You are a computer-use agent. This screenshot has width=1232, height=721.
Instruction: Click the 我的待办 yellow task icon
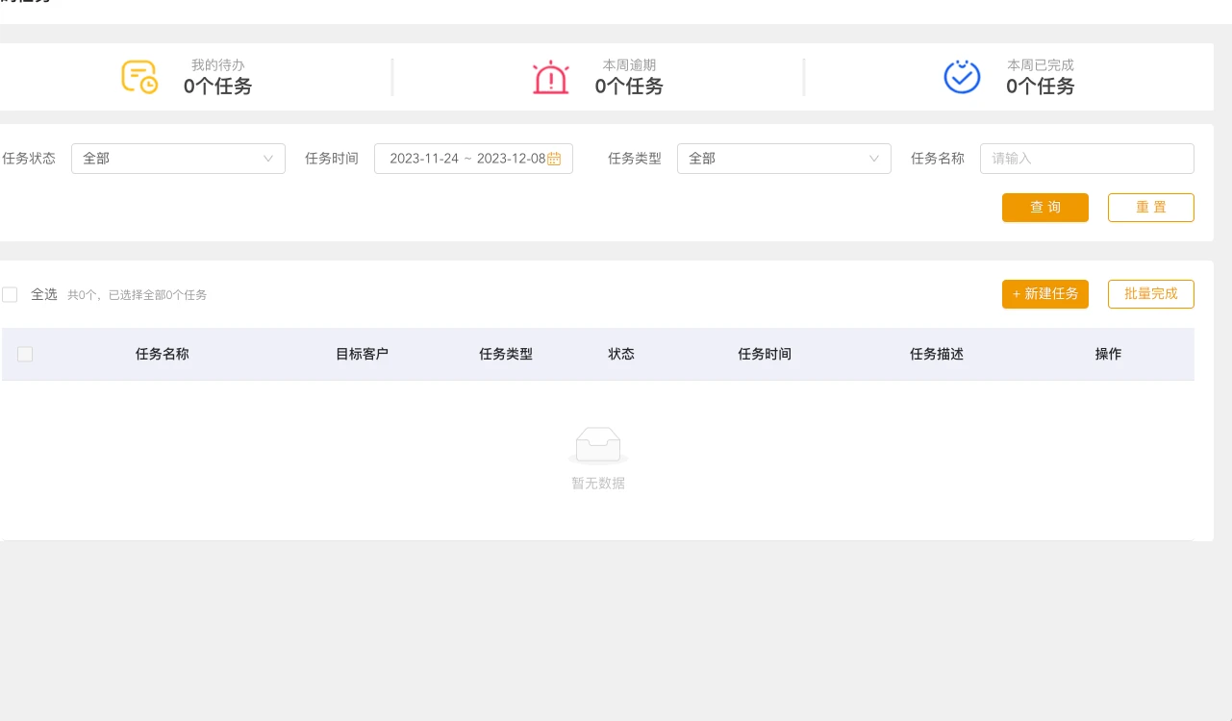coord(139,77)
